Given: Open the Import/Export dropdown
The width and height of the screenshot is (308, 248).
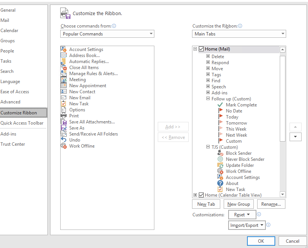Looking at the screenshot, I should [x=247, y=225].
